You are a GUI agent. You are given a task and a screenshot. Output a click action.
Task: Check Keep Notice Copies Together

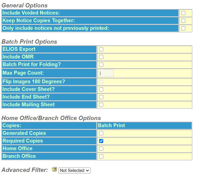(x=183, y=21)
